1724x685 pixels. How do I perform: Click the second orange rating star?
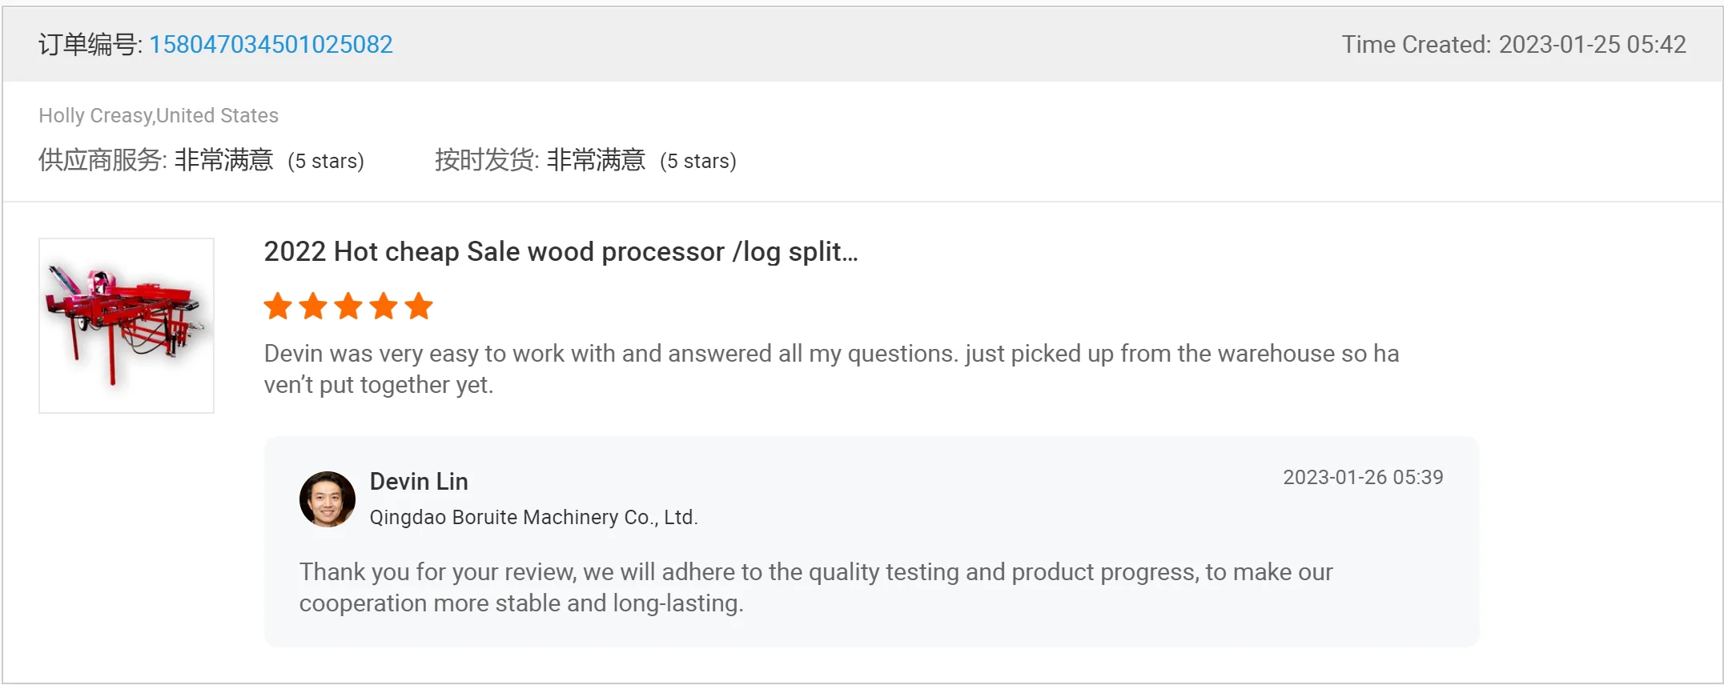click(313, 306)
